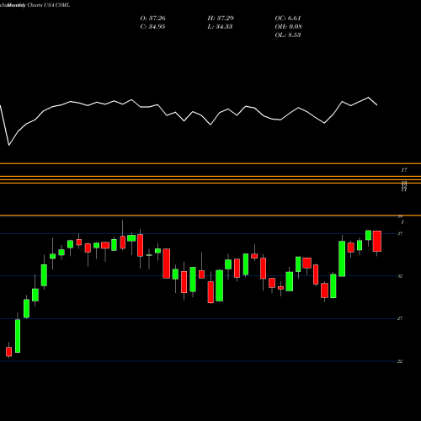Click the tall green candle rising from 22 to 27
Viewport: 421px width, 421px height.
(18, 336)
